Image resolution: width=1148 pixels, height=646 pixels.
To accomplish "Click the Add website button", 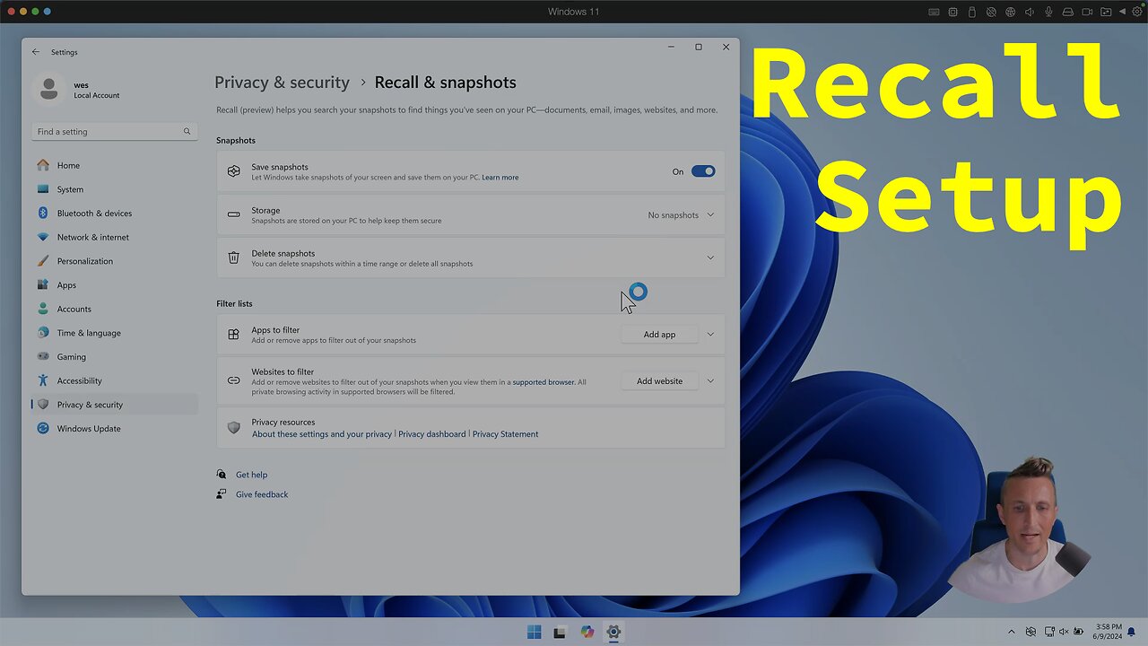I will point(659,380).
